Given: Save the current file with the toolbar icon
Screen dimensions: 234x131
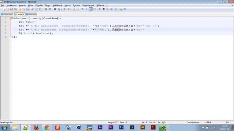Looking at the screenshot, I should (x=11, y=9).
